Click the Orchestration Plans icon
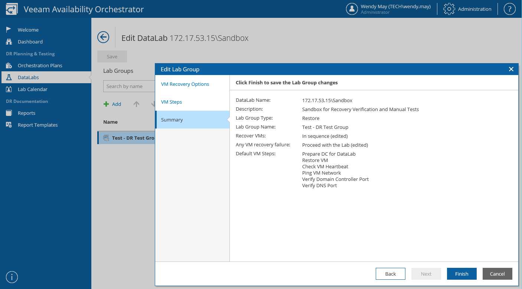The image size is (522, 289). tap(9, 65)
